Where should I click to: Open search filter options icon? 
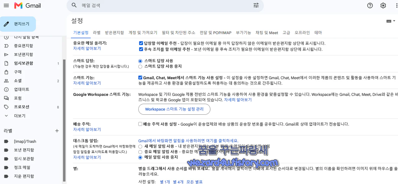[256, 5]
